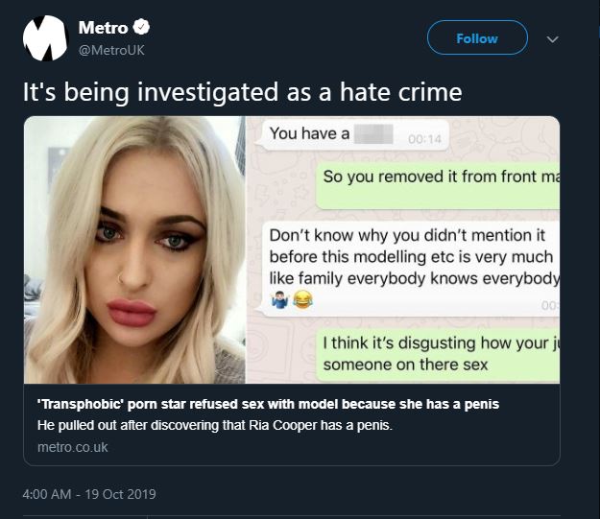600x519 pixels.
Task: Click the verified badge beside Metro
Action: click(x=141, y=27)
